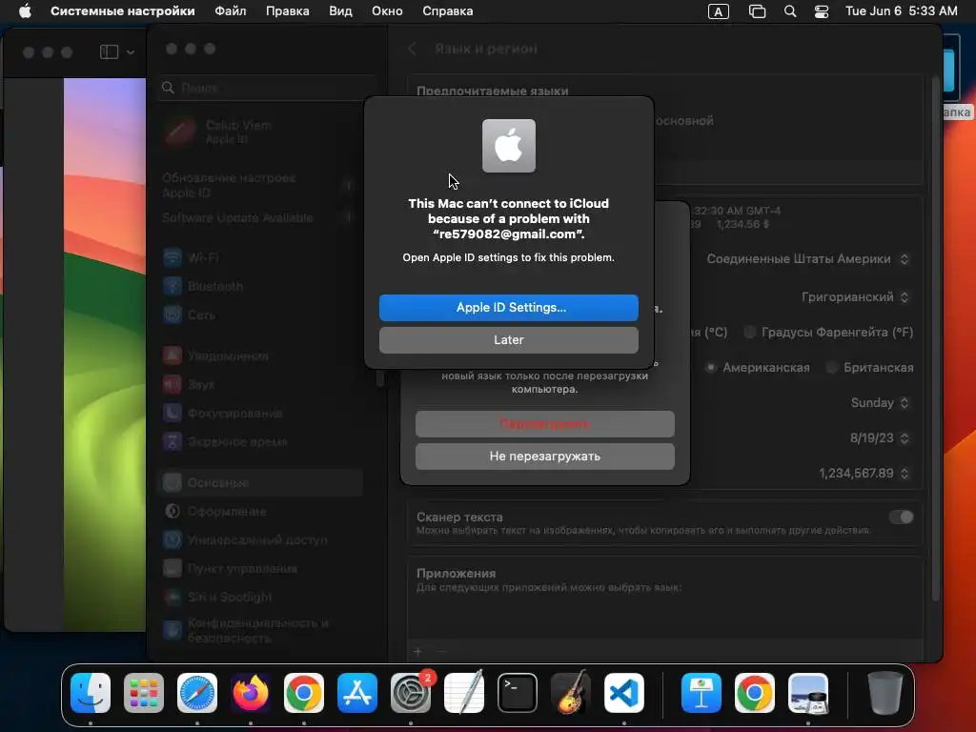Viewport: 976px width, 732px height.
Task: Expand sidebar options chevron in background window
Action: click(x=130, y=52)
